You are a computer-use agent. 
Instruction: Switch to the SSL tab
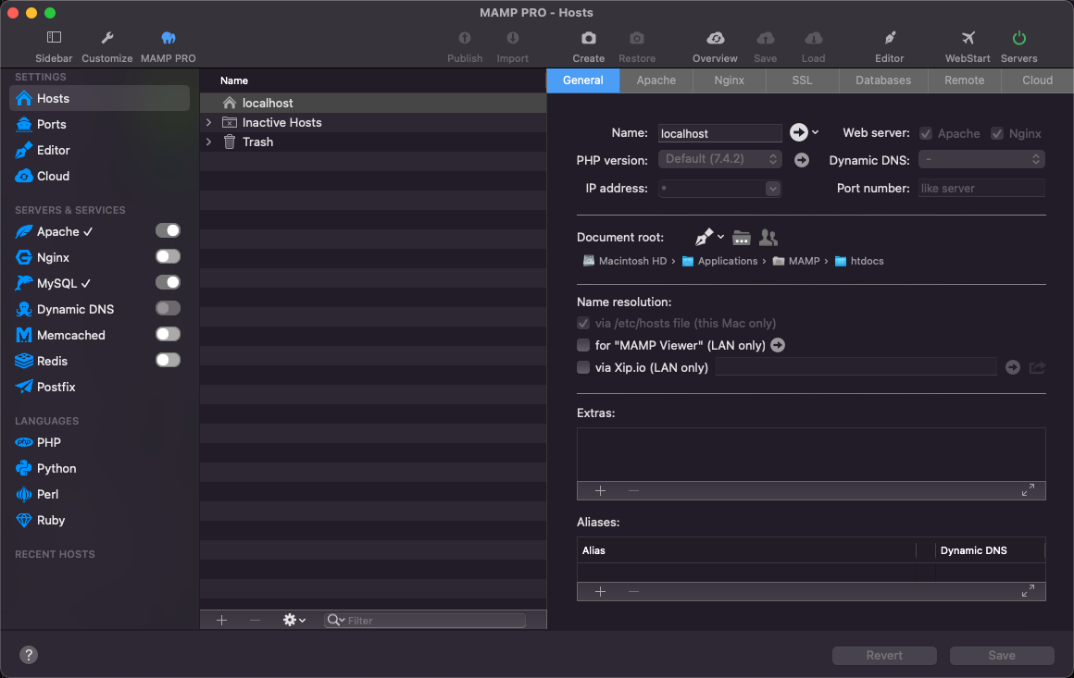pos(802,80)
